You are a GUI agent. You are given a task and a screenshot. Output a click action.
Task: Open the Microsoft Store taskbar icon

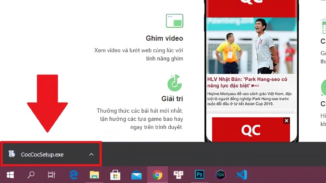(x=115, y=175)
